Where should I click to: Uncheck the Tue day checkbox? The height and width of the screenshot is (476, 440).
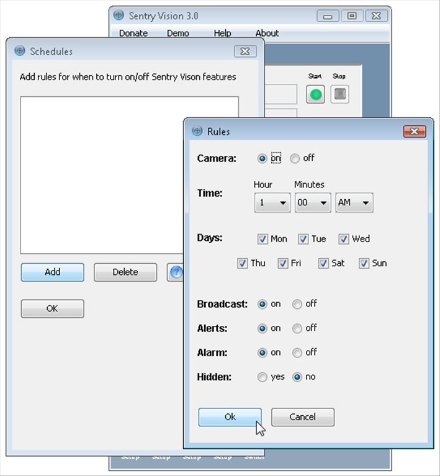303,239
